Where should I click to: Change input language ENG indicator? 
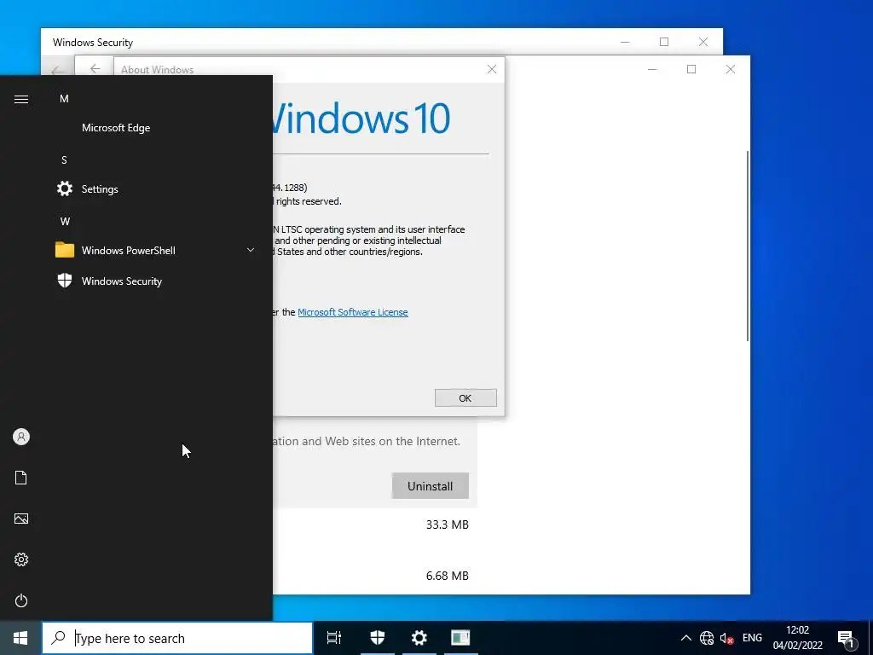point(752,638)
